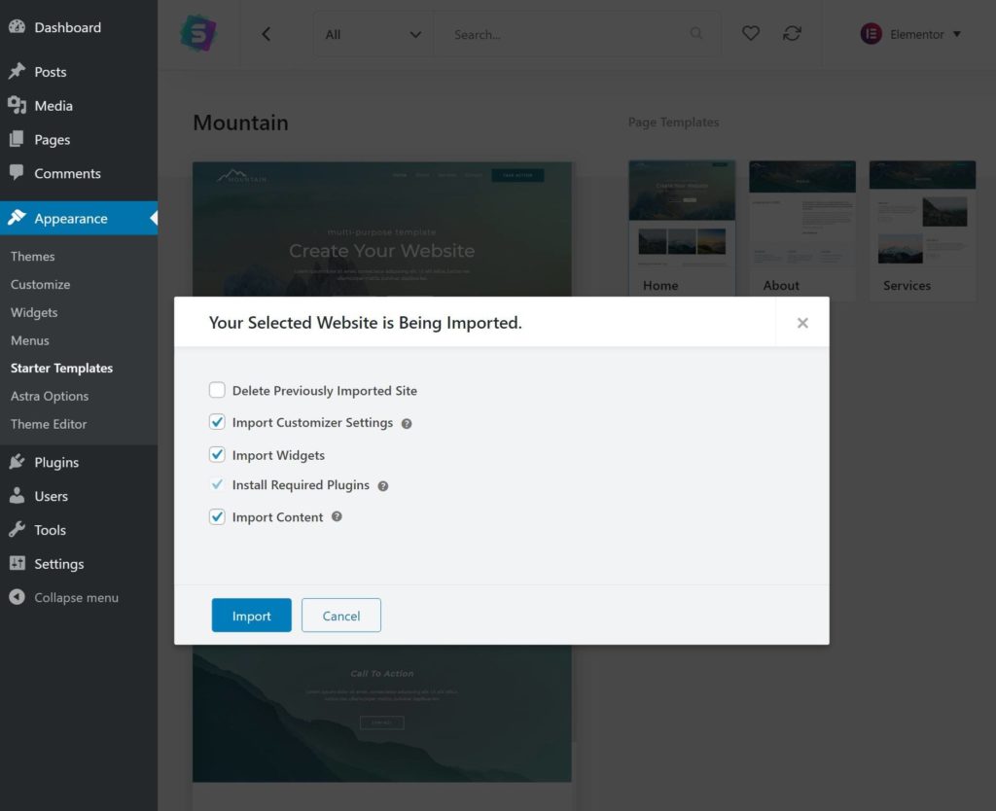Click the search magnifier icon
This screenshot has height=811, width=996.
[x=696, y=34]
